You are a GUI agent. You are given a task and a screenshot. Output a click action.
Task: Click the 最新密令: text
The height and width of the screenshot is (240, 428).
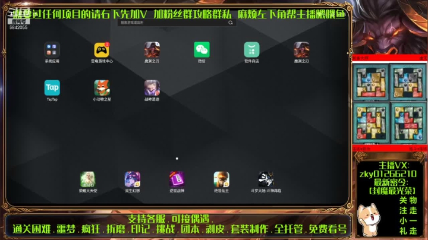pyautogui.click(x=391, y=182)
